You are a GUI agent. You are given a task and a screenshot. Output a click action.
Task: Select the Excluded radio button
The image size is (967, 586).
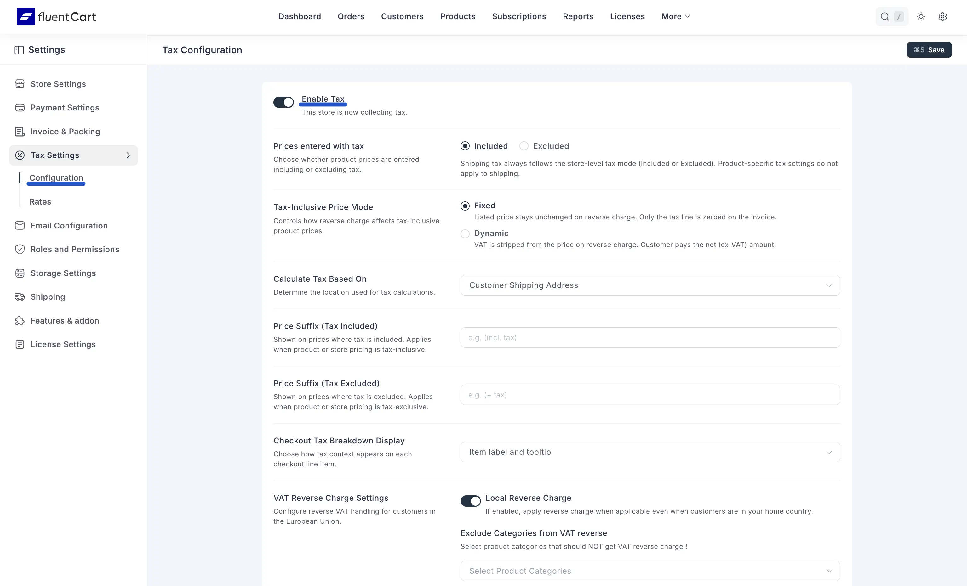pos(524,146)
